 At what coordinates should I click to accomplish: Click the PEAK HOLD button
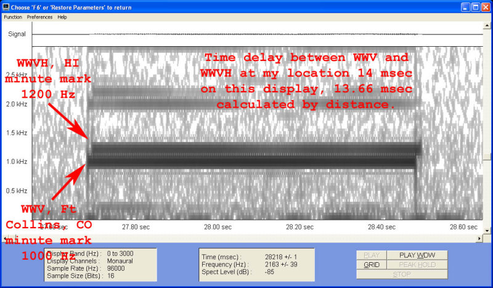pos(417,265)
